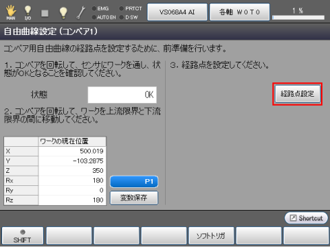Click the AUTO EN status indicator
The width and height of the screenshot is (330, 247).
(x=104, y=17)
